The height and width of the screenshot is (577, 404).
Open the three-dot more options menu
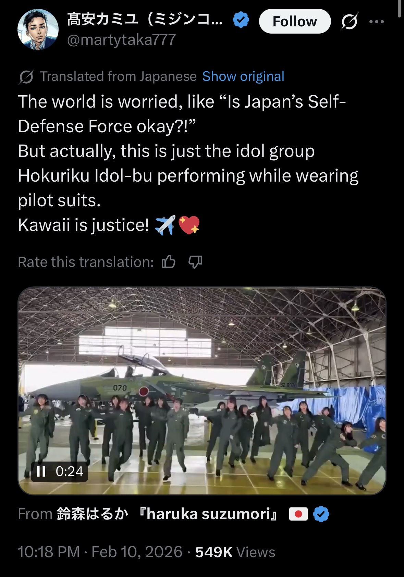(377, 22)
